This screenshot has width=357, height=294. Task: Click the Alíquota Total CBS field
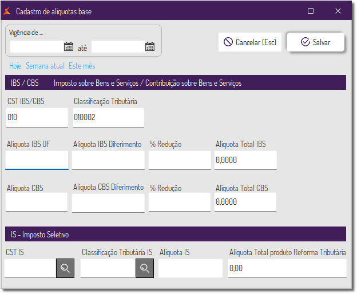pyautogui.click(x=245, y=202)
